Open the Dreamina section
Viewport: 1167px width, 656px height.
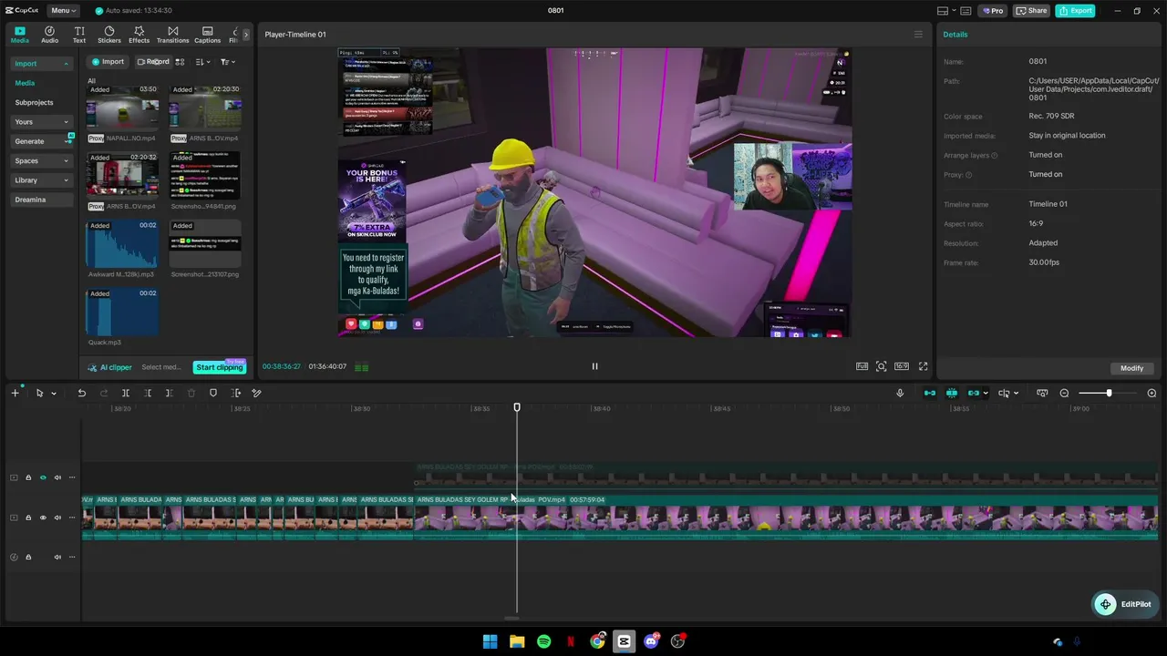point(41,200)
